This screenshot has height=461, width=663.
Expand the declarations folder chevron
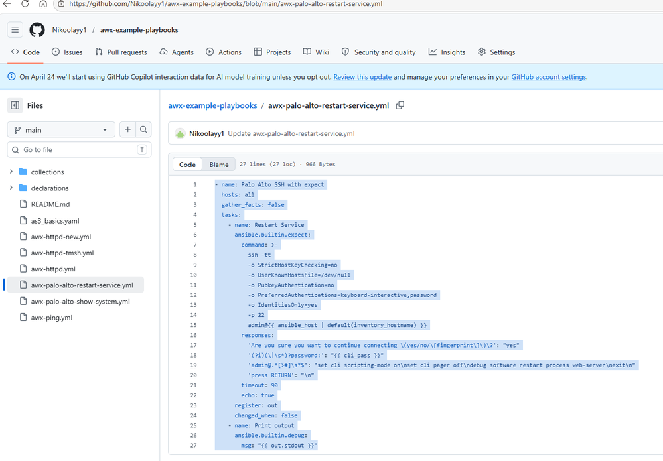tap(11, 188)
